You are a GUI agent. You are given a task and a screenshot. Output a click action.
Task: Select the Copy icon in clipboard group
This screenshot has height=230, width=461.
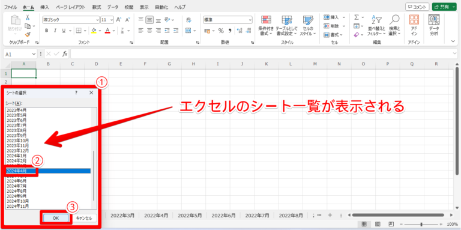pyautogui.click(x=28, y=26)
